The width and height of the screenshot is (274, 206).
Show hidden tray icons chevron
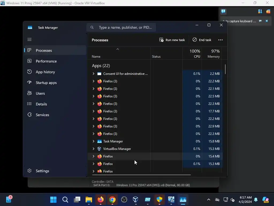click(209, 200)
